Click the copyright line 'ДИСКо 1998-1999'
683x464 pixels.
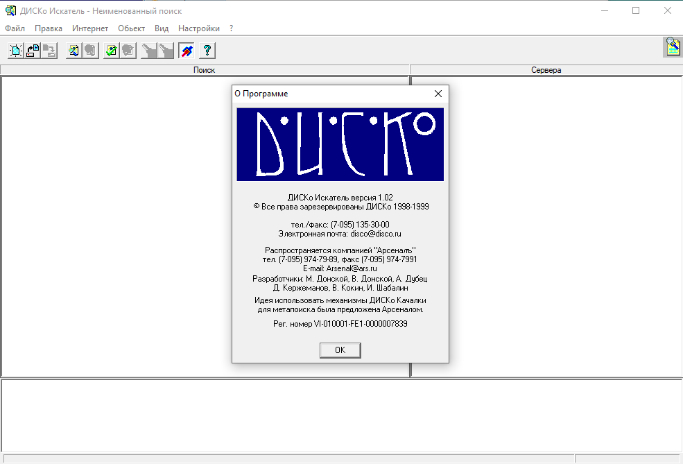(x=341, y=207)
